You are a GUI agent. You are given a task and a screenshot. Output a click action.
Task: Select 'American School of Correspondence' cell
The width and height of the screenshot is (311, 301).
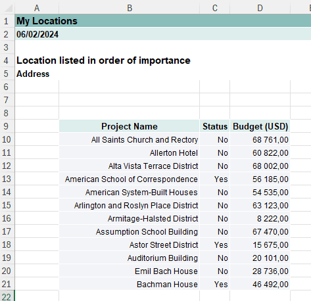(130, 179)
